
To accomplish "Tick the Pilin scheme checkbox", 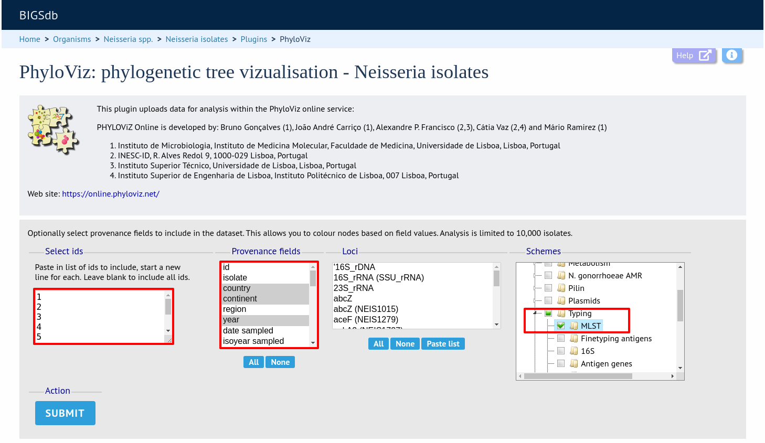I will click(x=548, y=288).
